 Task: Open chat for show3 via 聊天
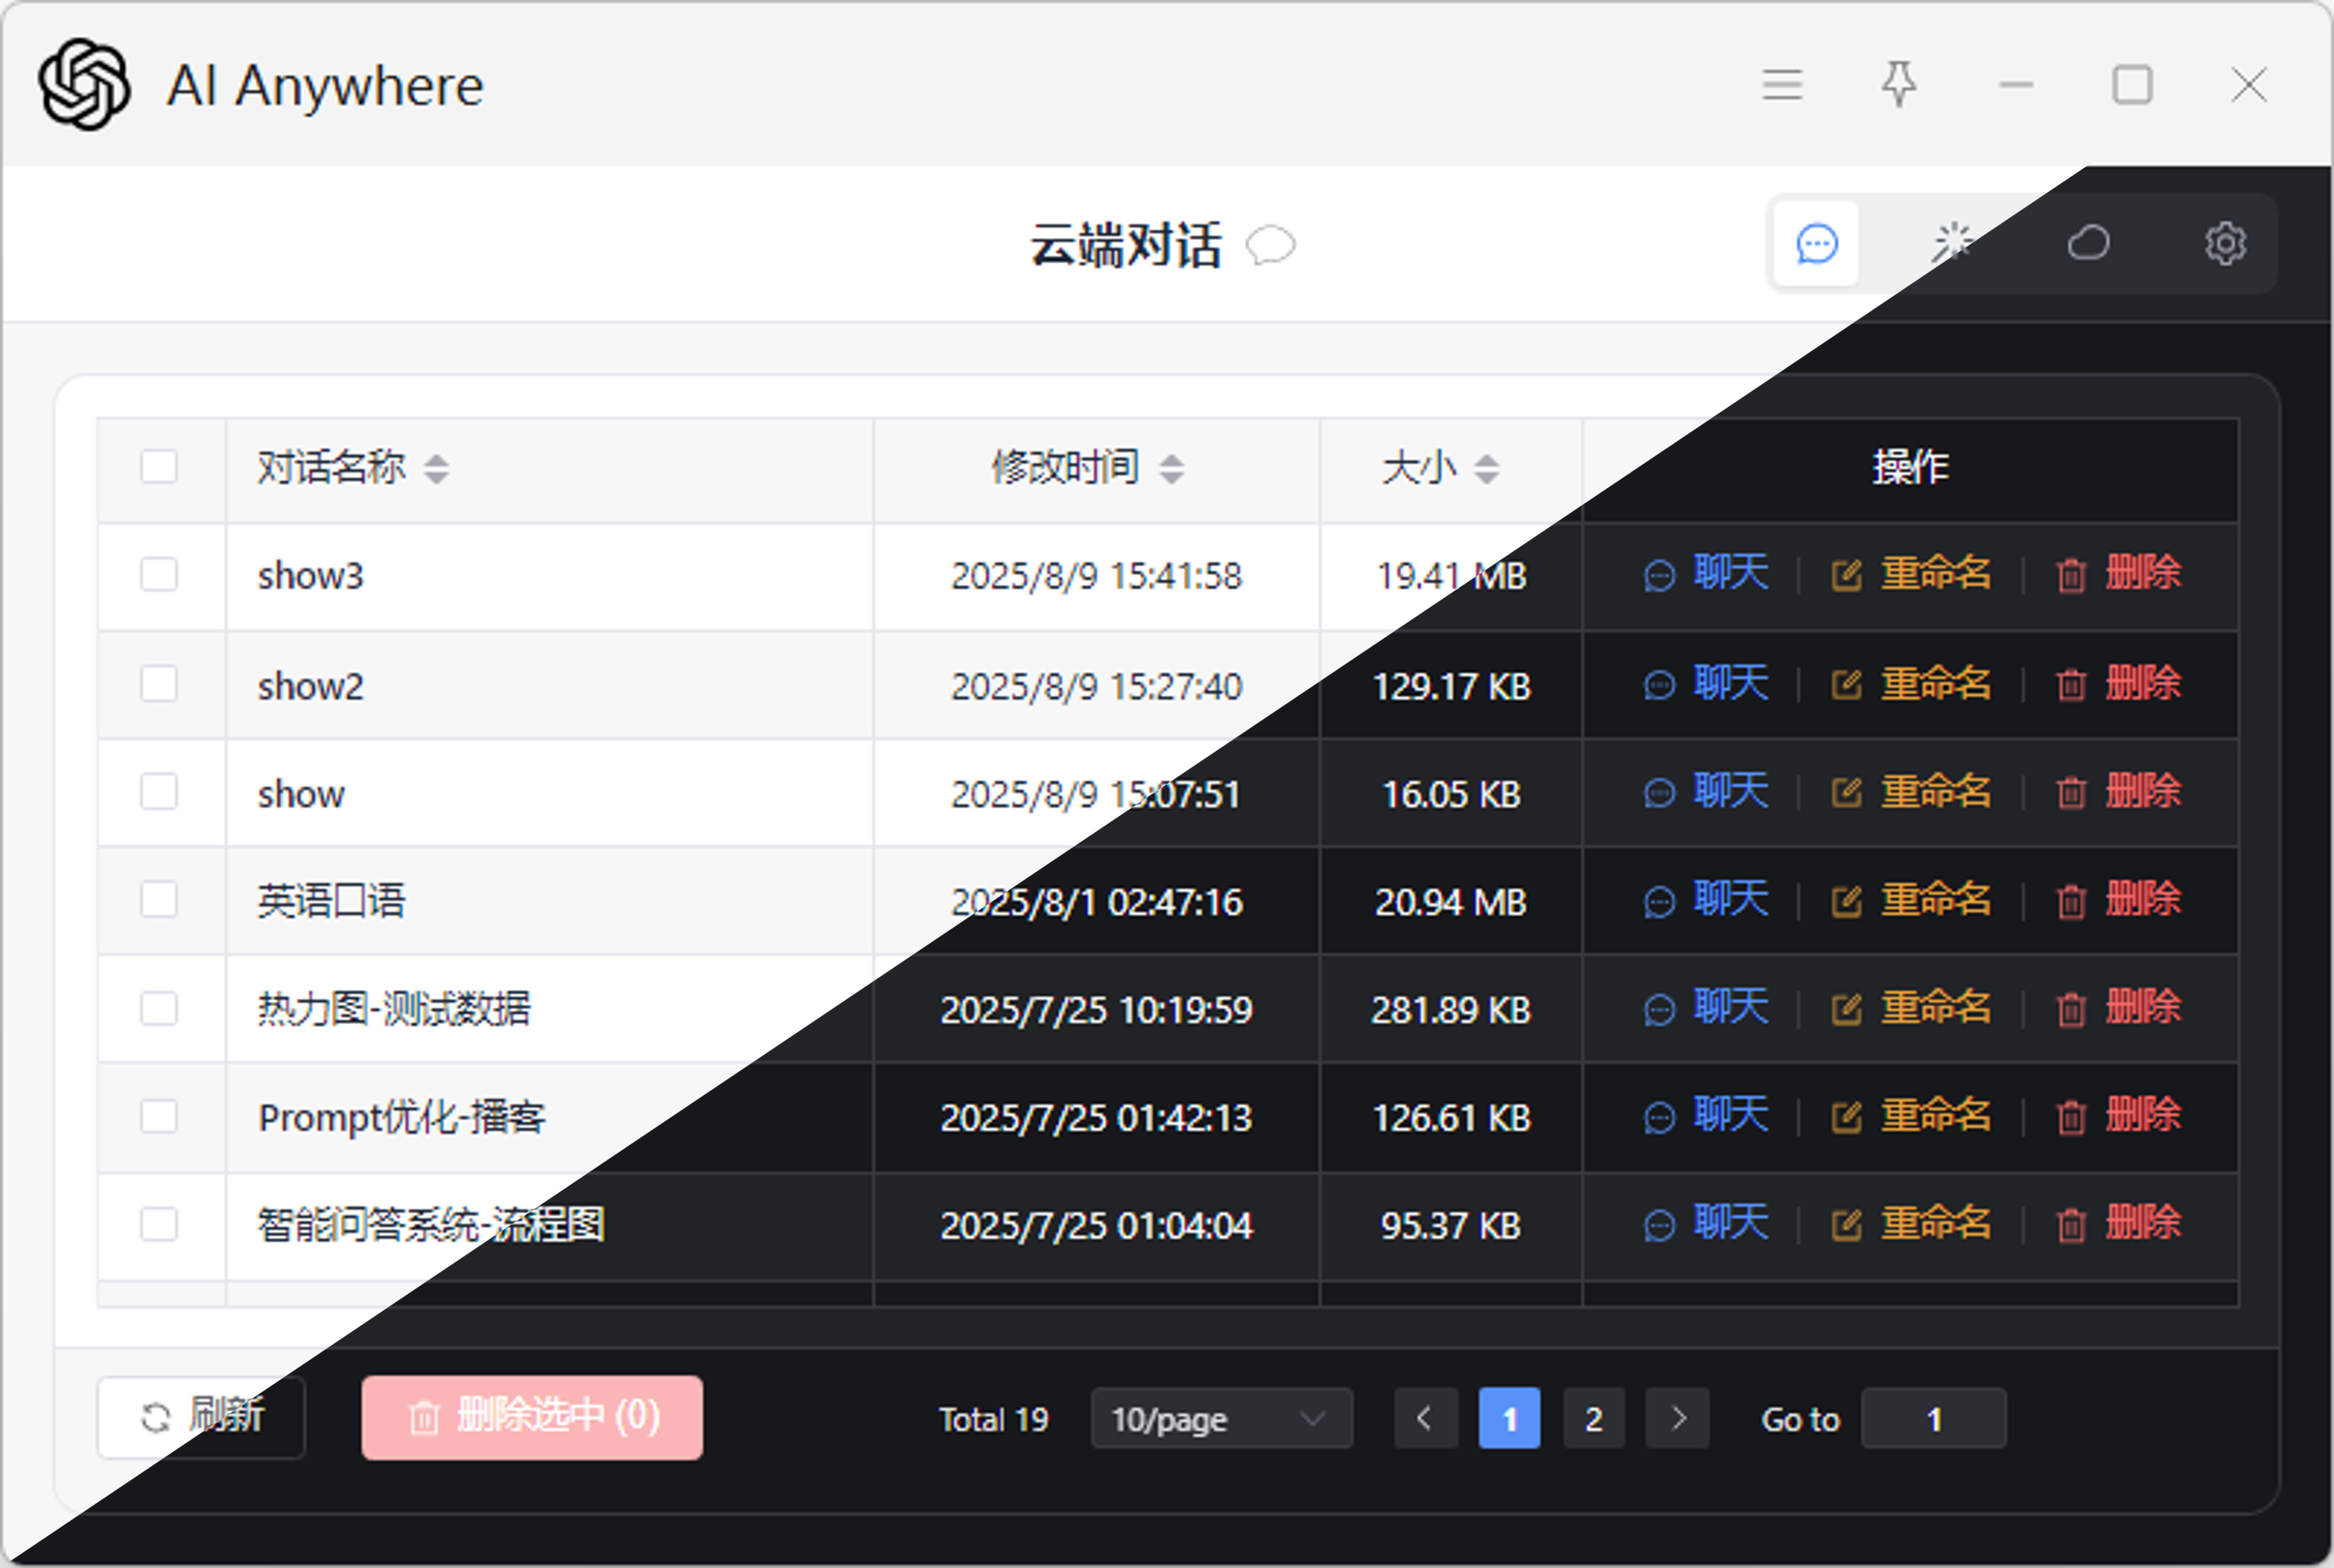(1707, 574)
